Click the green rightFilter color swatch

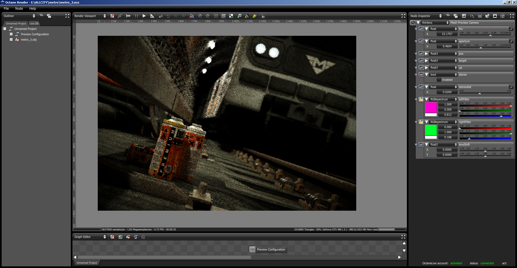[431, 130]
